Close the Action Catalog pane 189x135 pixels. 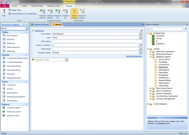tap(187, 24)
